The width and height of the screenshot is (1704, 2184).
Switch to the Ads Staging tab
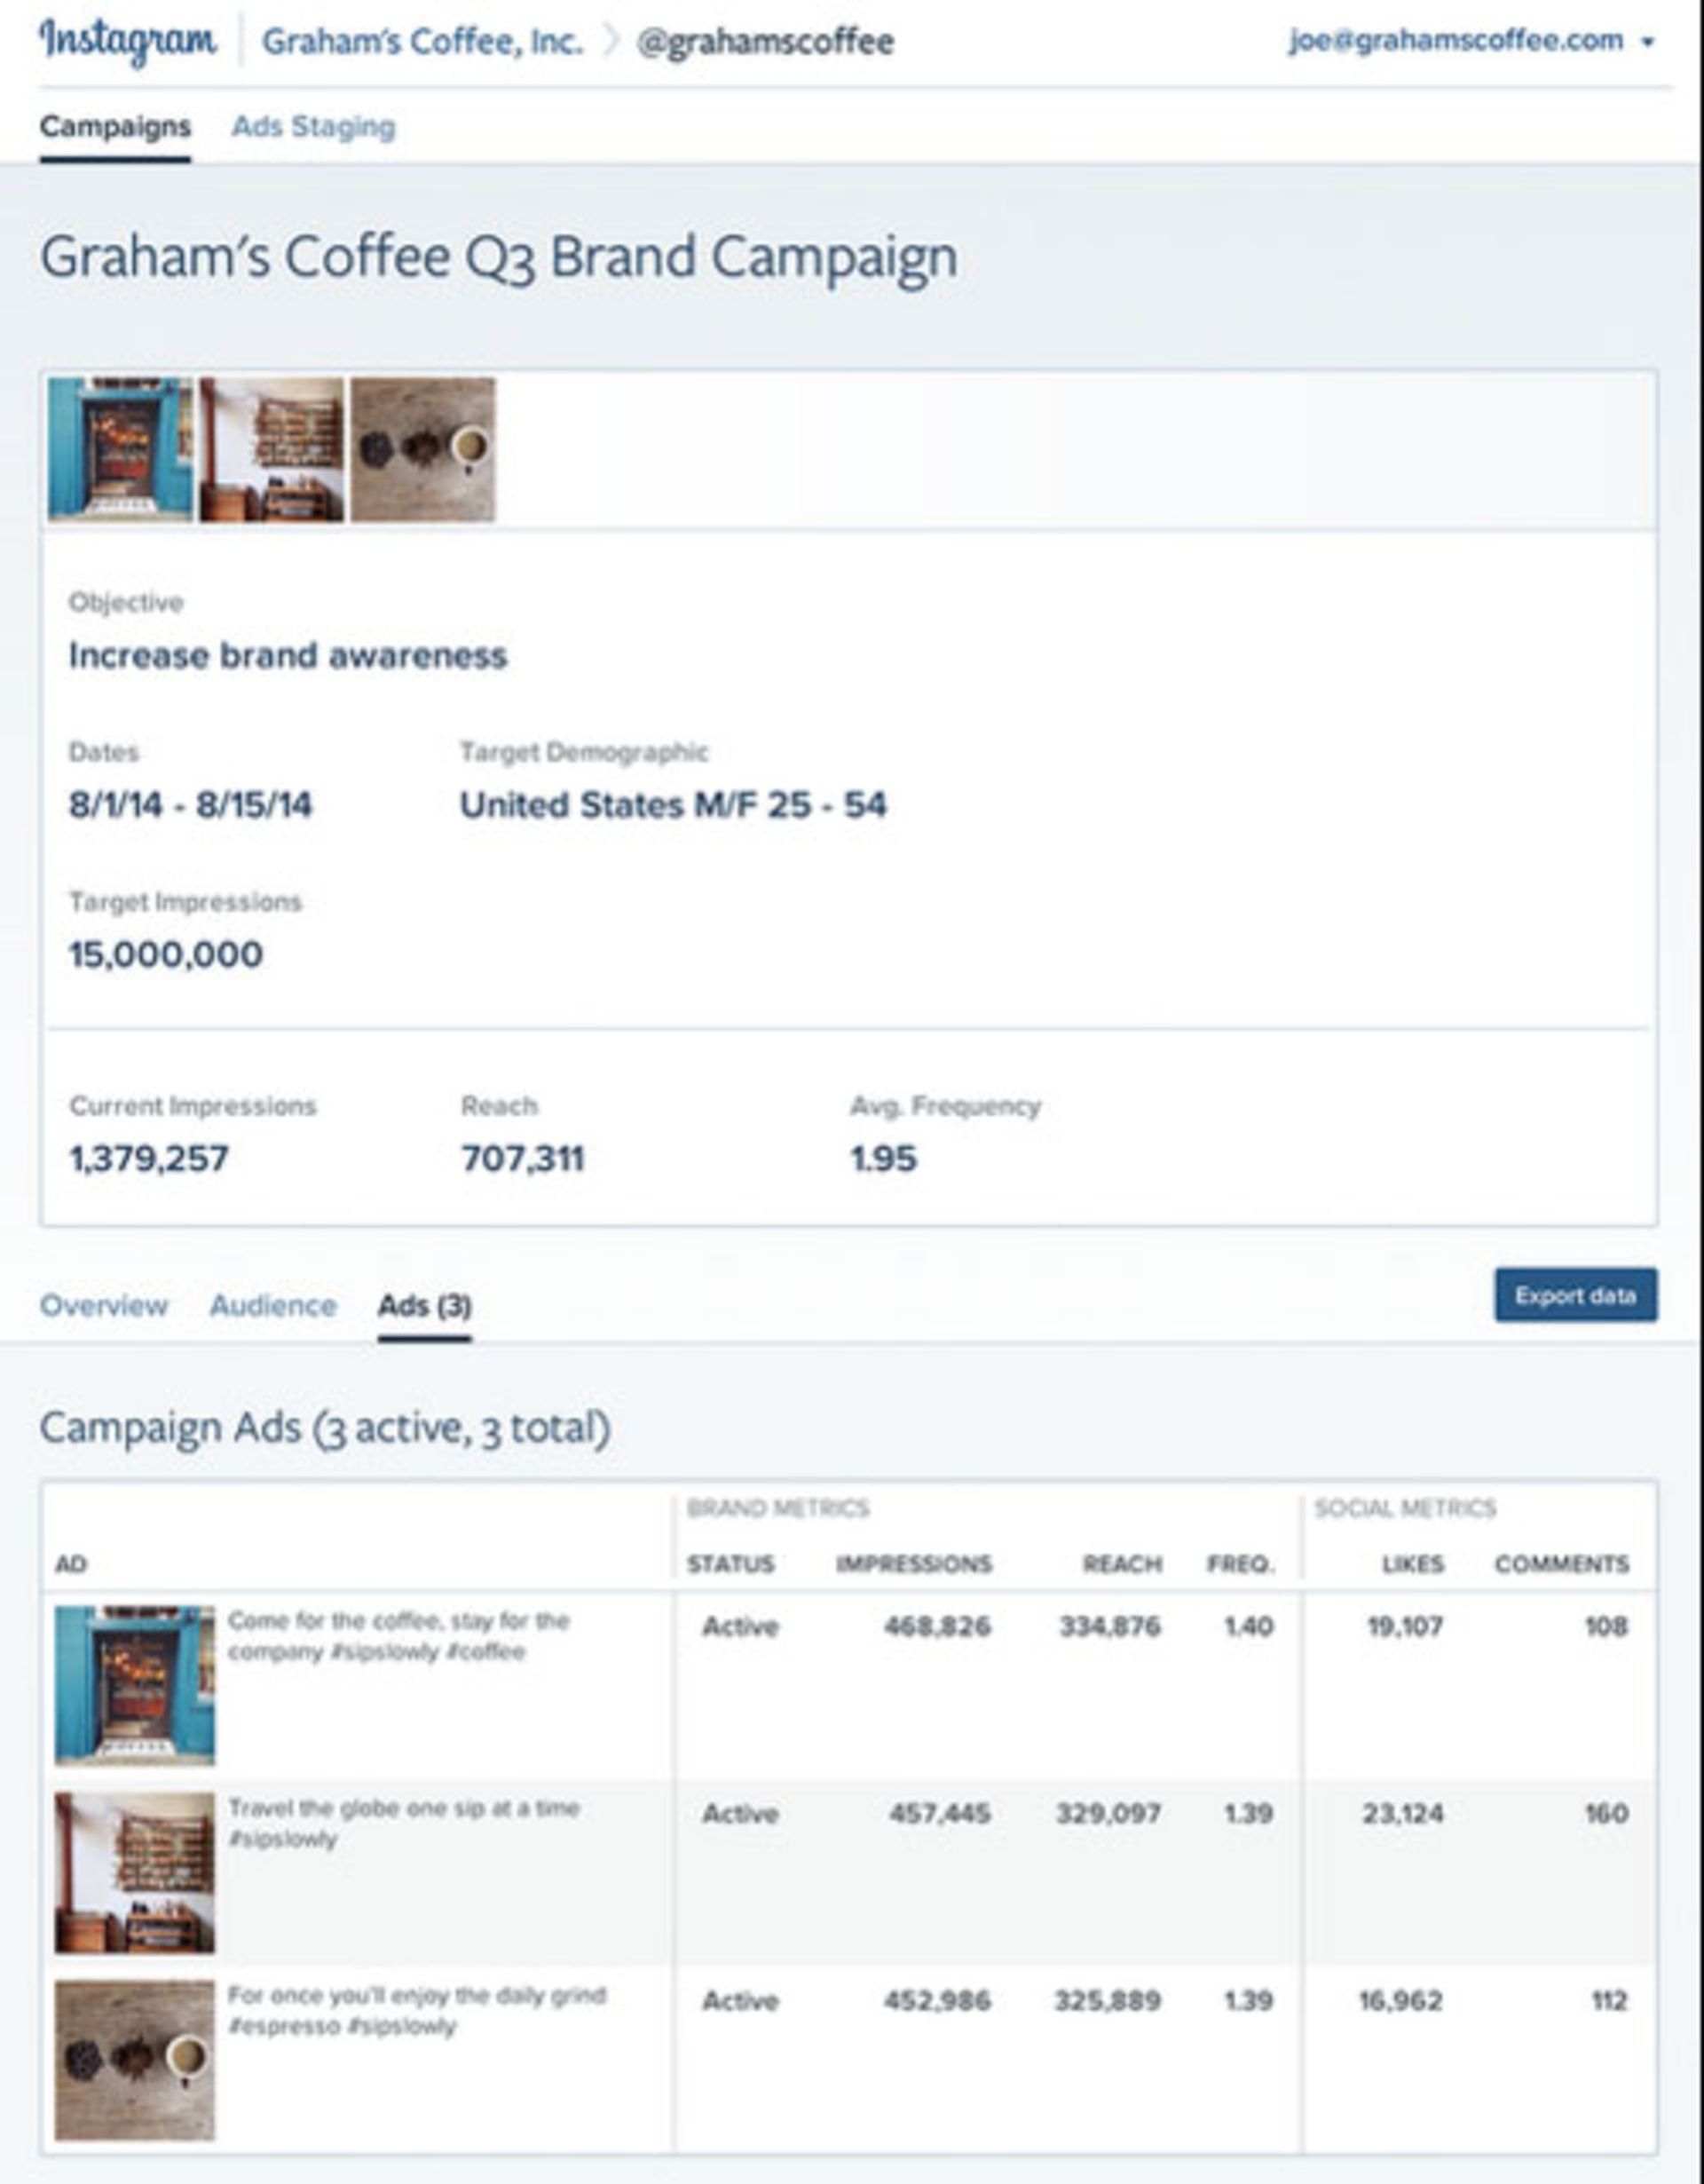314,127
